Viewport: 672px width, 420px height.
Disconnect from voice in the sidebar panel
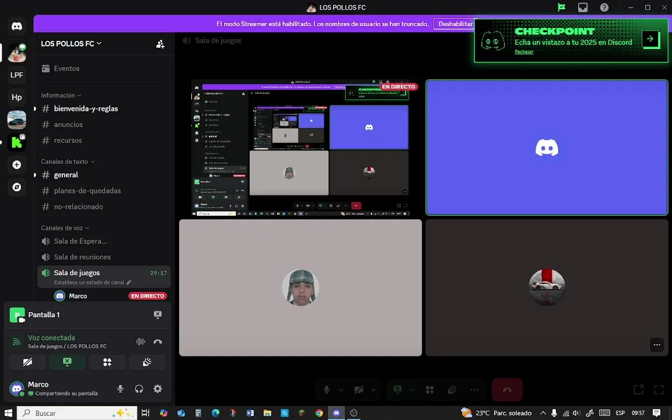point(157,342)
